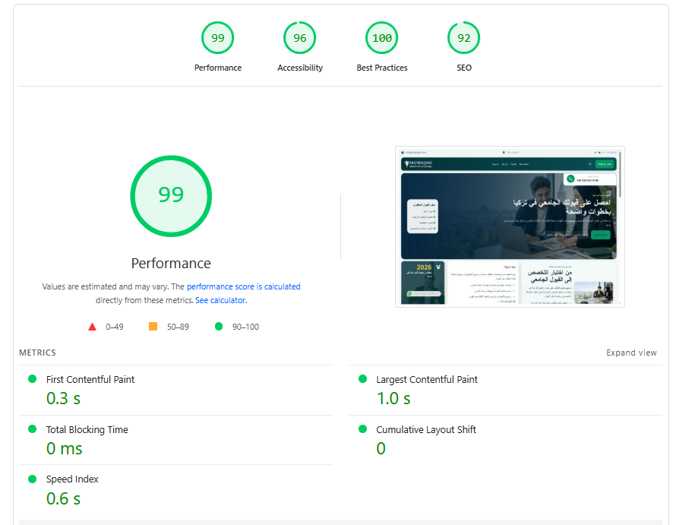Click the green dot beside Largest Contentful Paint
The width and height of the screenshot is (673, 525).
[x=362, y=378]
